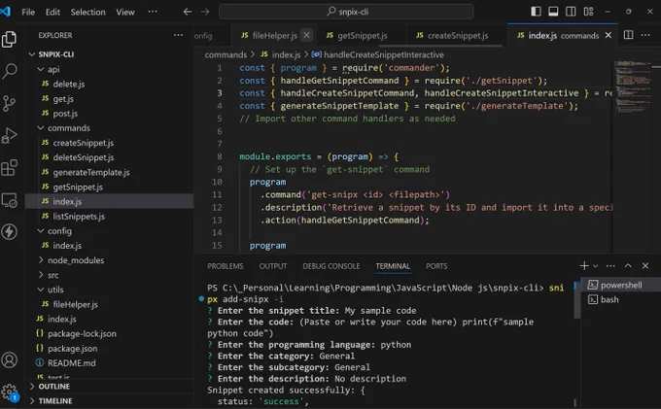Open the Remote Explorer icon

click(x=10, y=200)
